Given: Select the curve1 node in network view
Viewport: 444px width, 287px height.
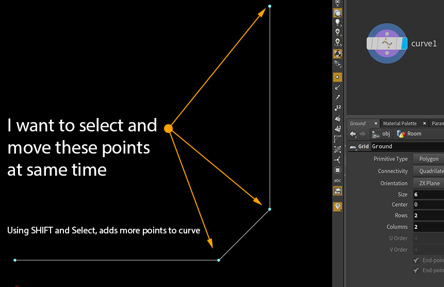Looking at the screenshot, I should point(387,44).
